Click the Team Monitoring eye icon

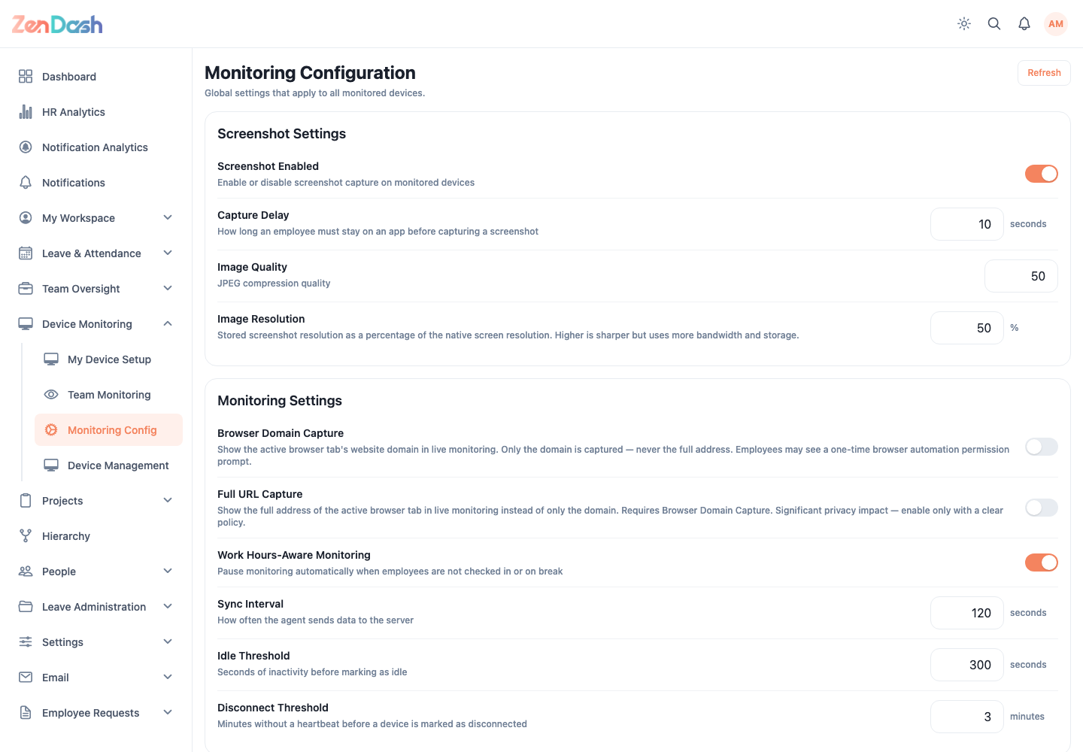click(x=51, y=394)
